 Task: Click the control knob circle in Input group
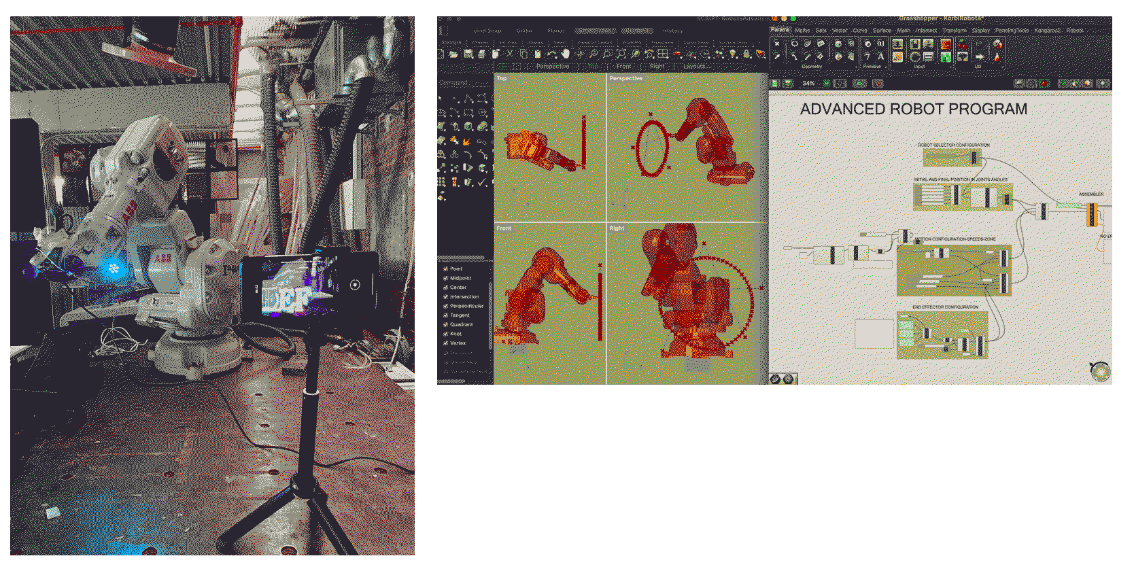(x=915, y=56)
